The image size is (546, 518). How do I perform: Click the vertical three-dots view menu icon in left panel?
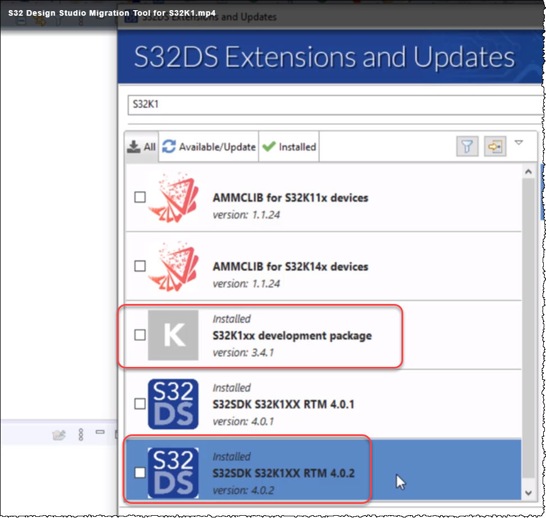81,434
